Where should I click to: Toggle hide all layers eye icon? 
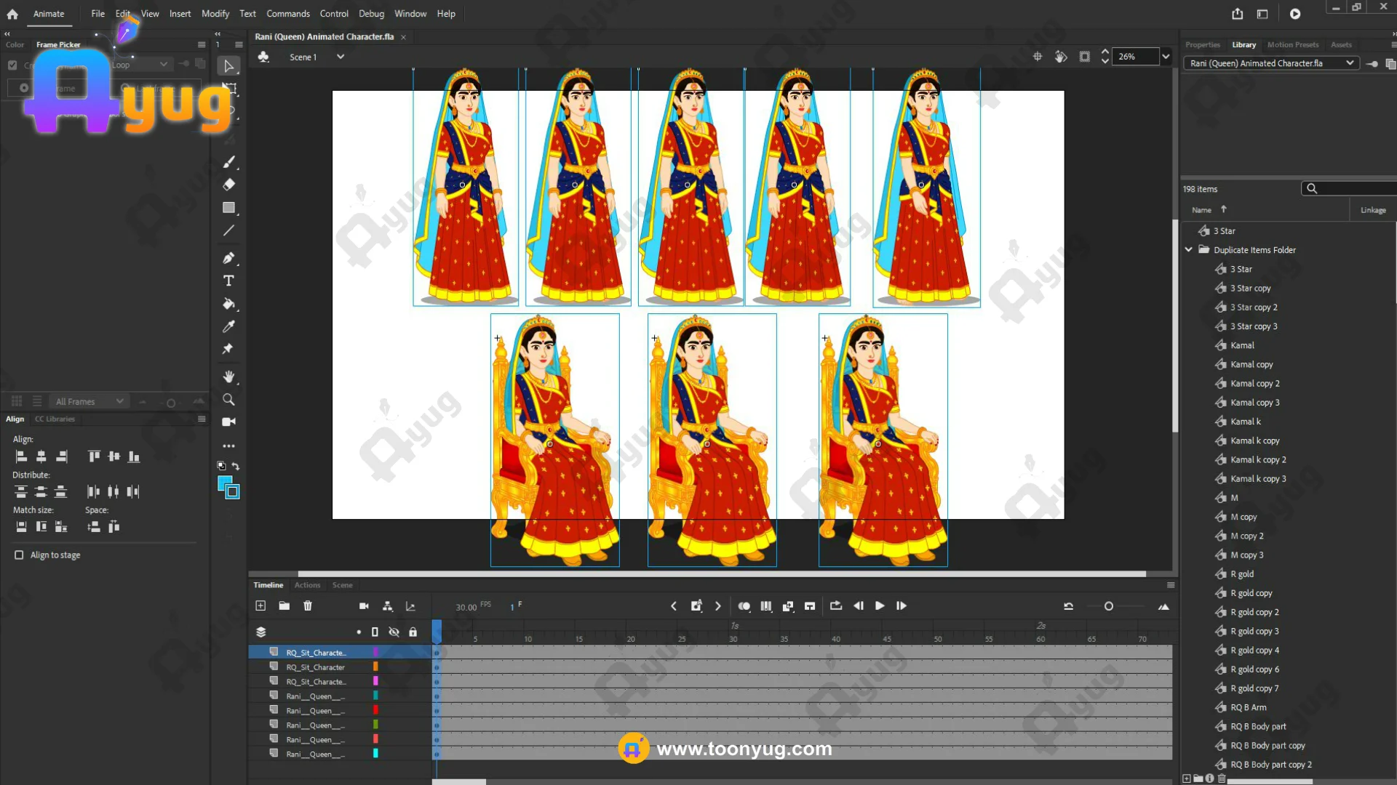(x=394, y=632)
